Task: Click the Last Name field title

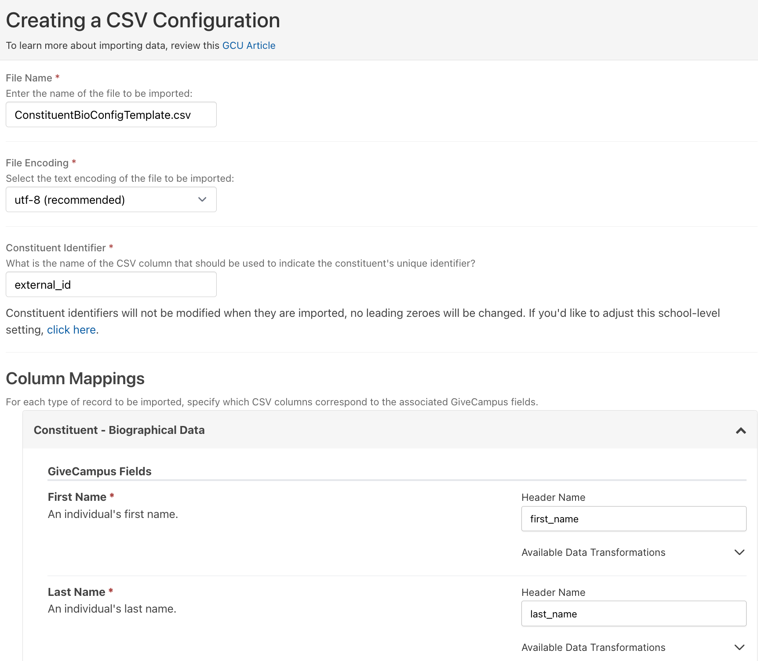Action: click(77, 592)
